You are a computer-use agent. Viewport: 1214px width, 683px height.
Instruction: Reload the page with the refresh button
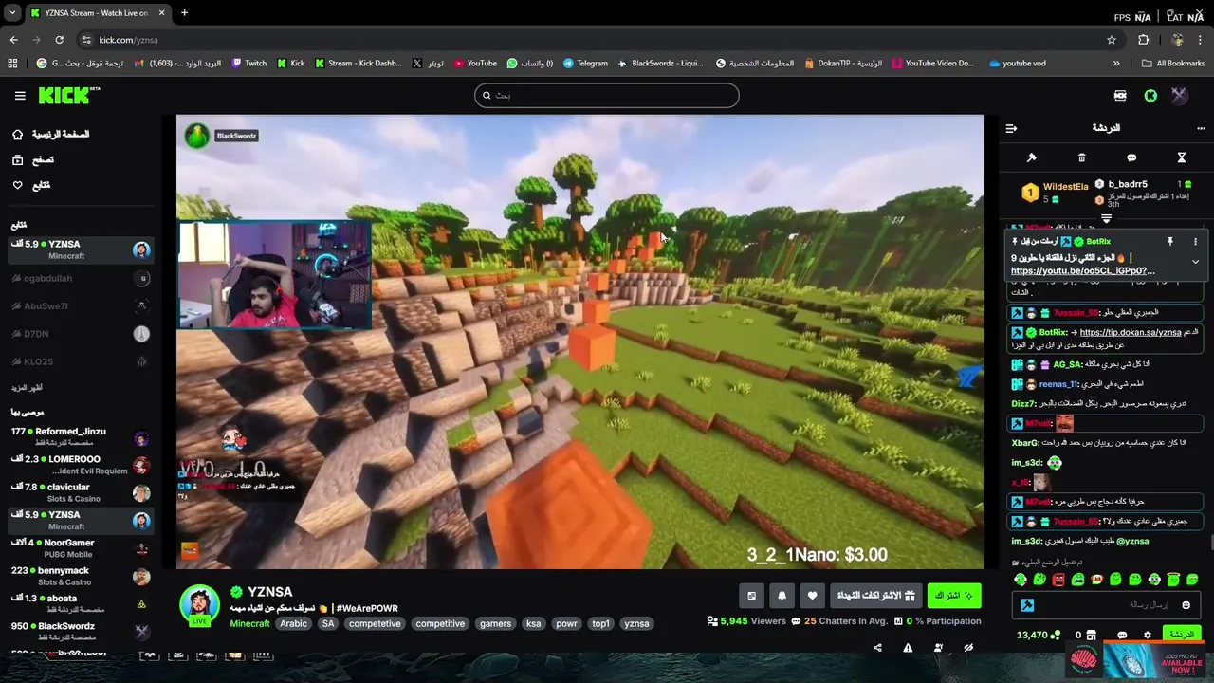(59, 40)
